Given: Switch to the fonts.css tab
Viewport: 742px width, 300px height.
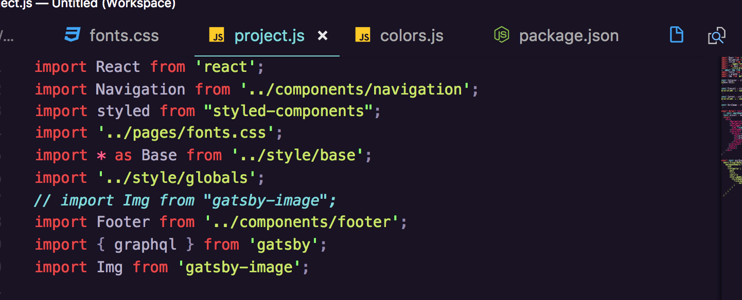Looking at the screenshot, I should [123, 35].
